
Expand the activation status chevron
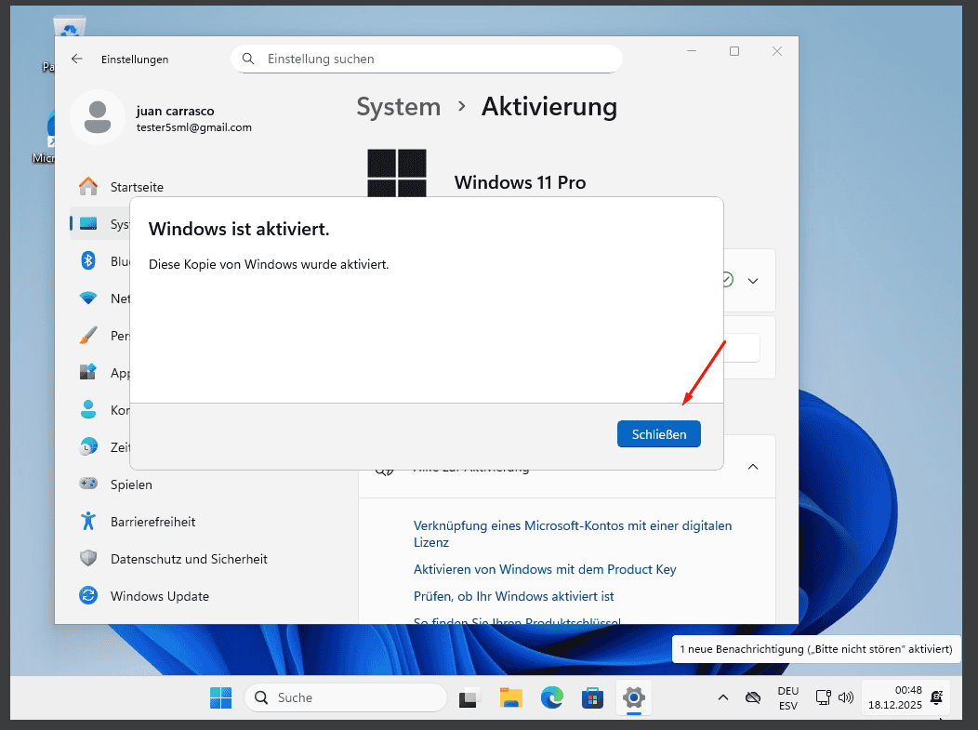point(753,280)
